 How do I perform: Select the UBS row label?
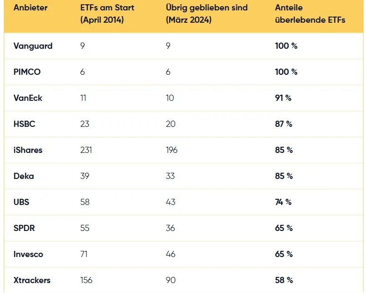point(21,202)
